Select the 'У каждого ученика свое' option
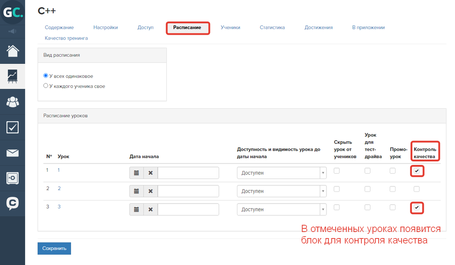Screen dimensions: 455x265 click(x=46, y=86)
